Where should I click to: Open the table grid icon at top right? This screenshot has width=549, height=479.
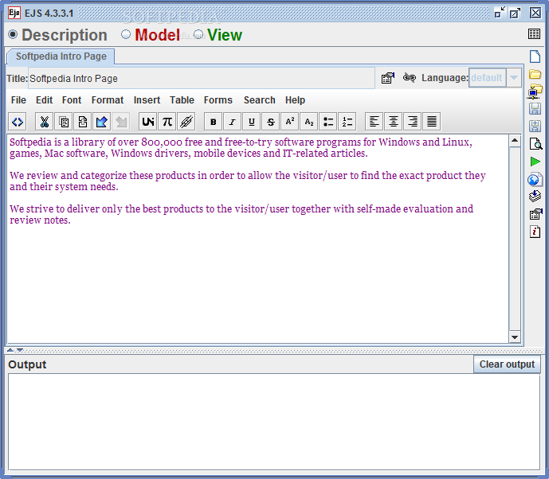pyautogui.click(x=534, y=34)
